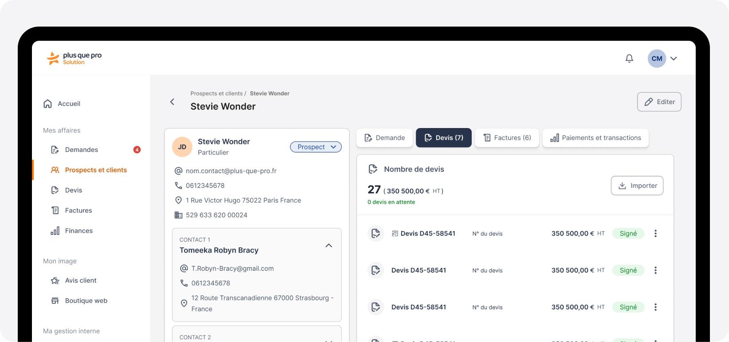Viewport: 729px width, 342px height.
Task: Open Finances from the sidebar
Action: click(79, 231)
